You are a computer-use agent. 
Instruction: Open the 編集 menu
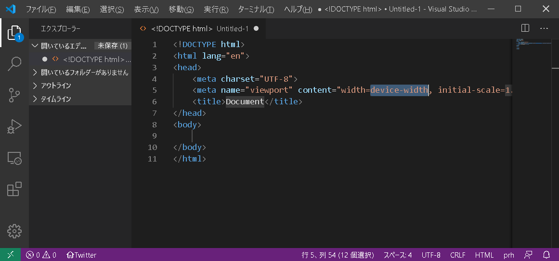coord(78,10)
